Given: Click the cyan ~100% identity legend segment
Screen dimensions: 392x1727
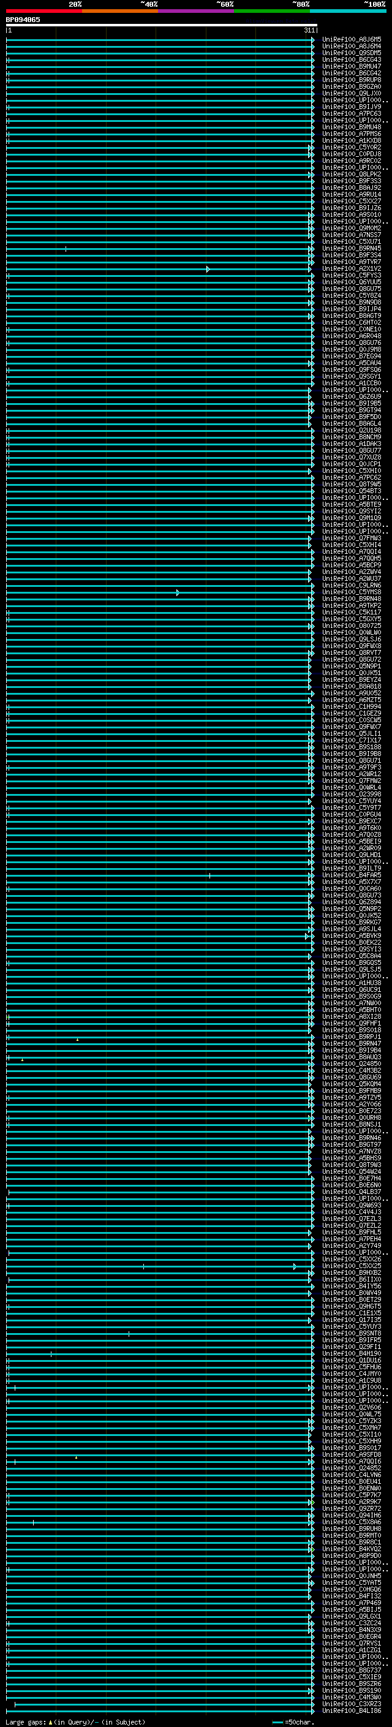Looking at the screenshot, I should (x=348, y=11).
